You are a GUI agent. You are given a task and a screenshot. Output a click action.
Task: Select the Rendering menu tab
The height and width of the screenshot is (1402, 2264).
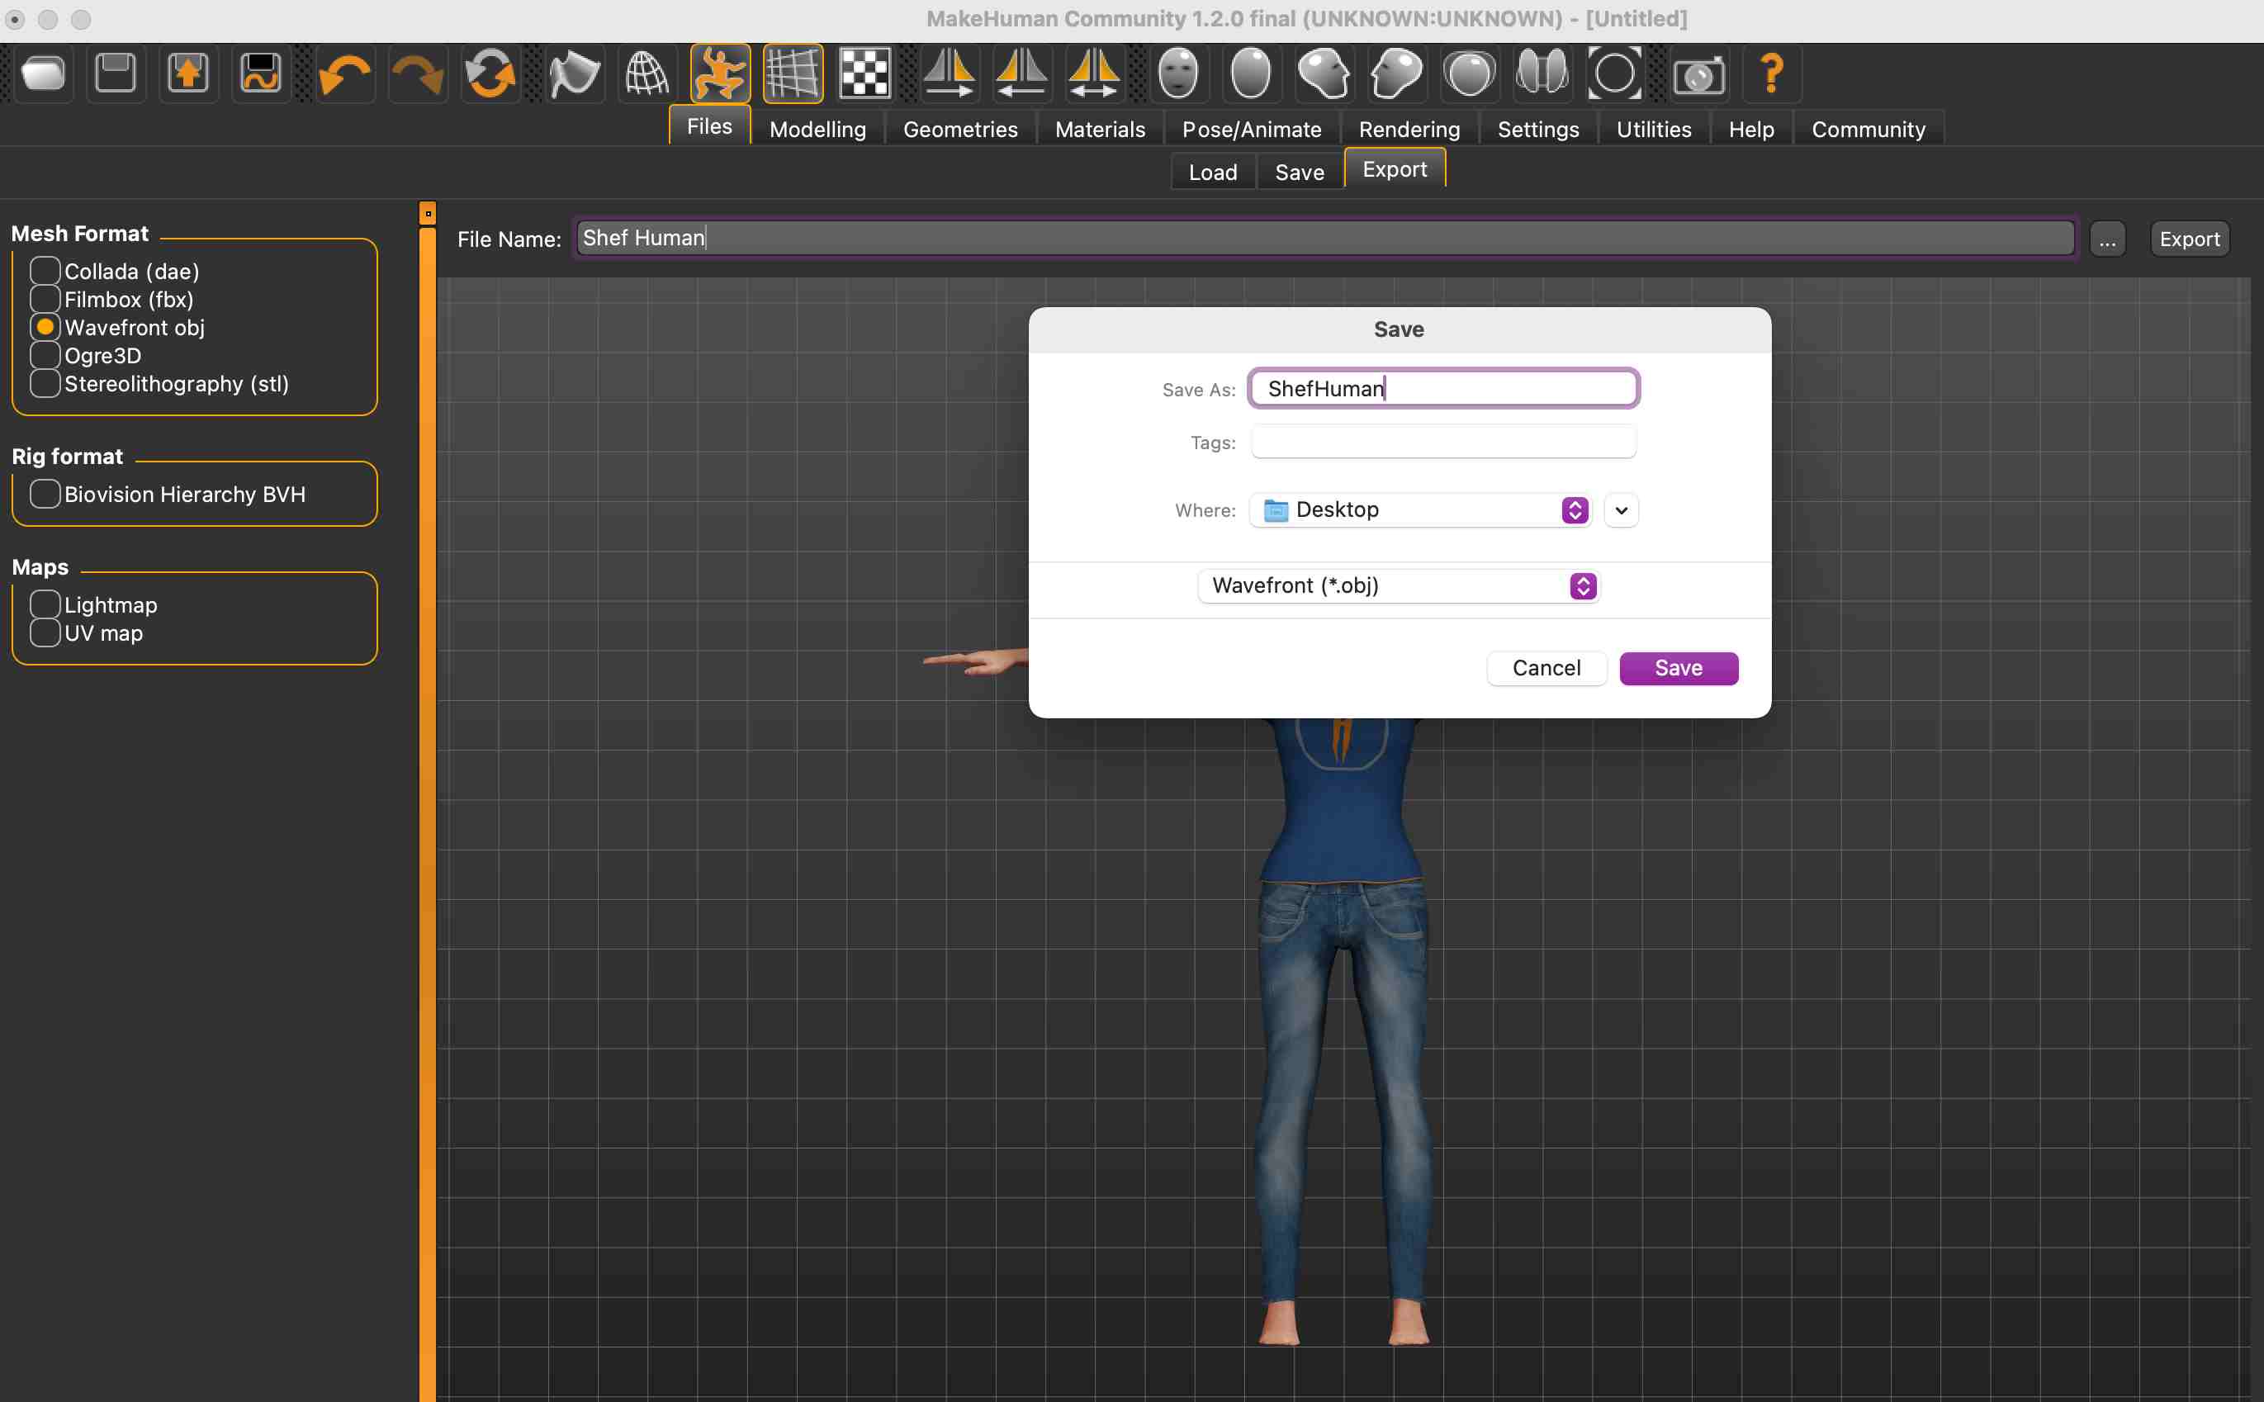tap(1410, 128)
